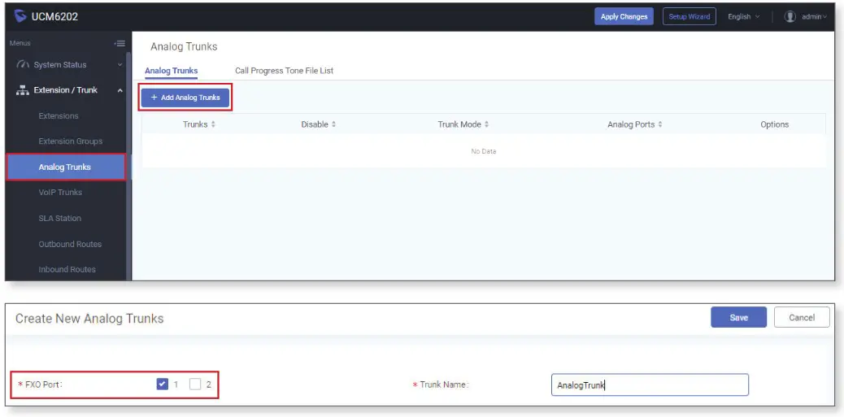Click the Options column header
The width and height of the screenshot is (844, 417).
[774, 124]
